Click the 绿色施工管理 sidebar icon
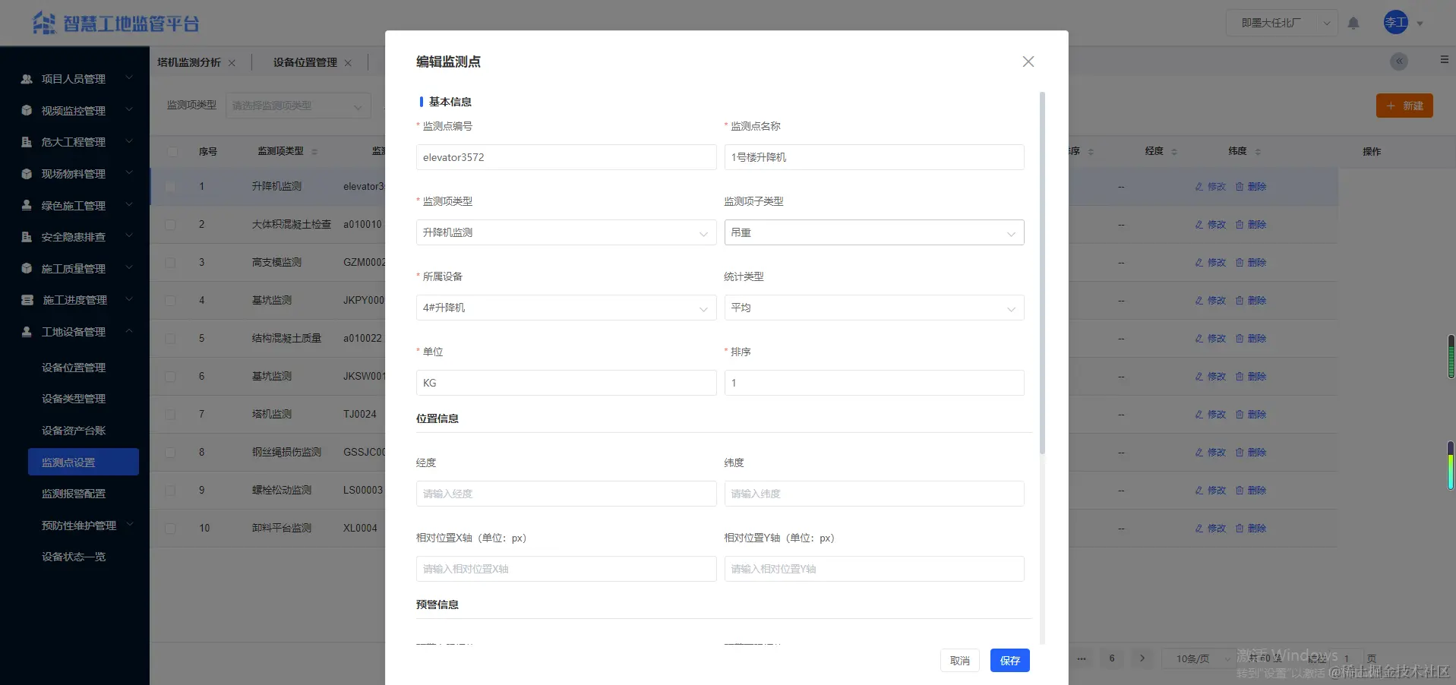This screenshot has width=1456, height=685. [25, 204]
